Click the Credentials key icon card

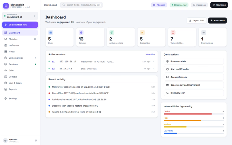pyautogui.click(x=142, y=33)
